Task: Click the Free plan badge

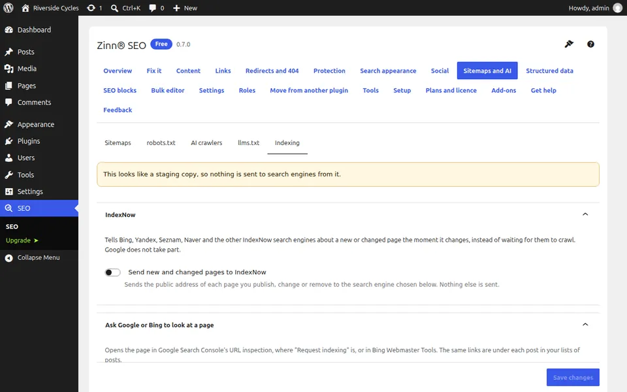Action: tap(161, 44)
